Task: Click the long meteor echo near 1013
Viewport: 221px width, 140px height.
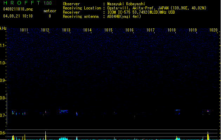Action: pyautogui.click(x=64, y=111)
